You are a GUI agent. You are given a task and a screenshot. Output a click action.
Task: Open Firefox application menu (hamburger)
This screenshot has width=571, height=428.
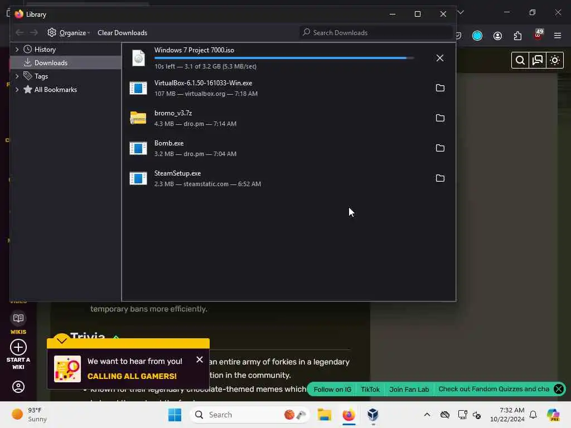tap(558, 36)
